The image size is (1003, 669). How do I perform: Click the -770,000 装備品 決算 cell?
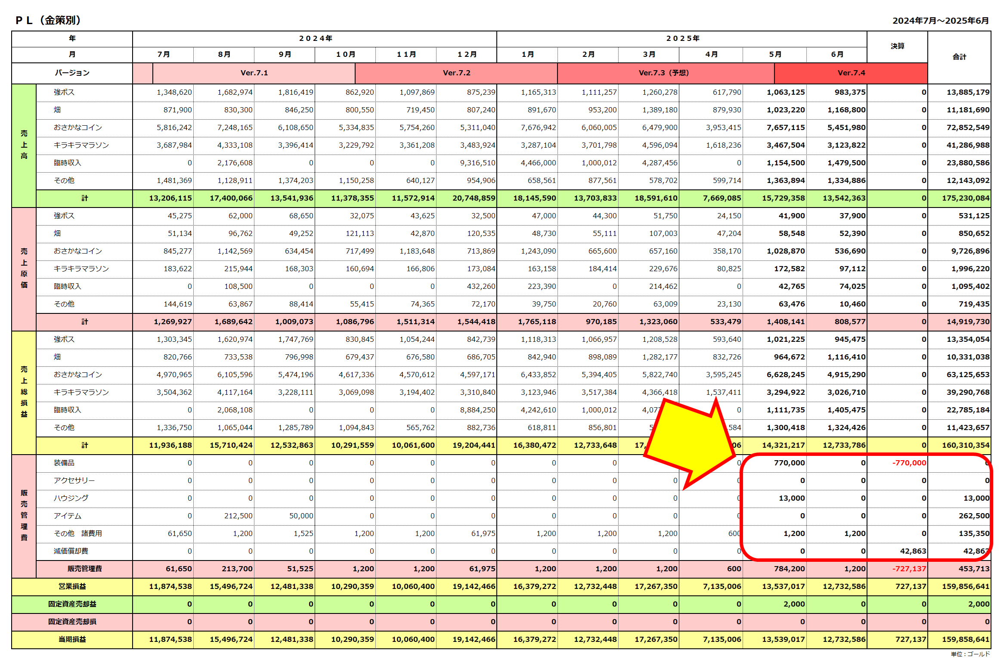tap(909, 463)
